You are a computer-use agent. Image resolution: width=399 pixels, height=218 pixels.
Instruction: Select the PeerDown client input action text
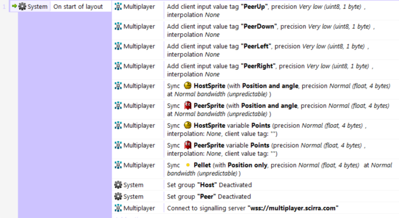coord(270,30)
